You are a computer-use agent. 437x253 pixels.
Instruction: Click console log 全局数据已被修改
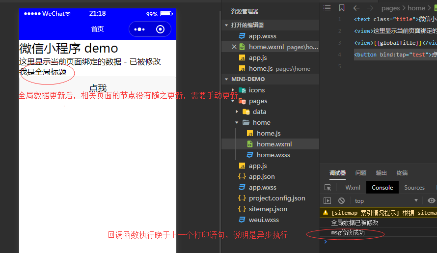tap(355, 223)
